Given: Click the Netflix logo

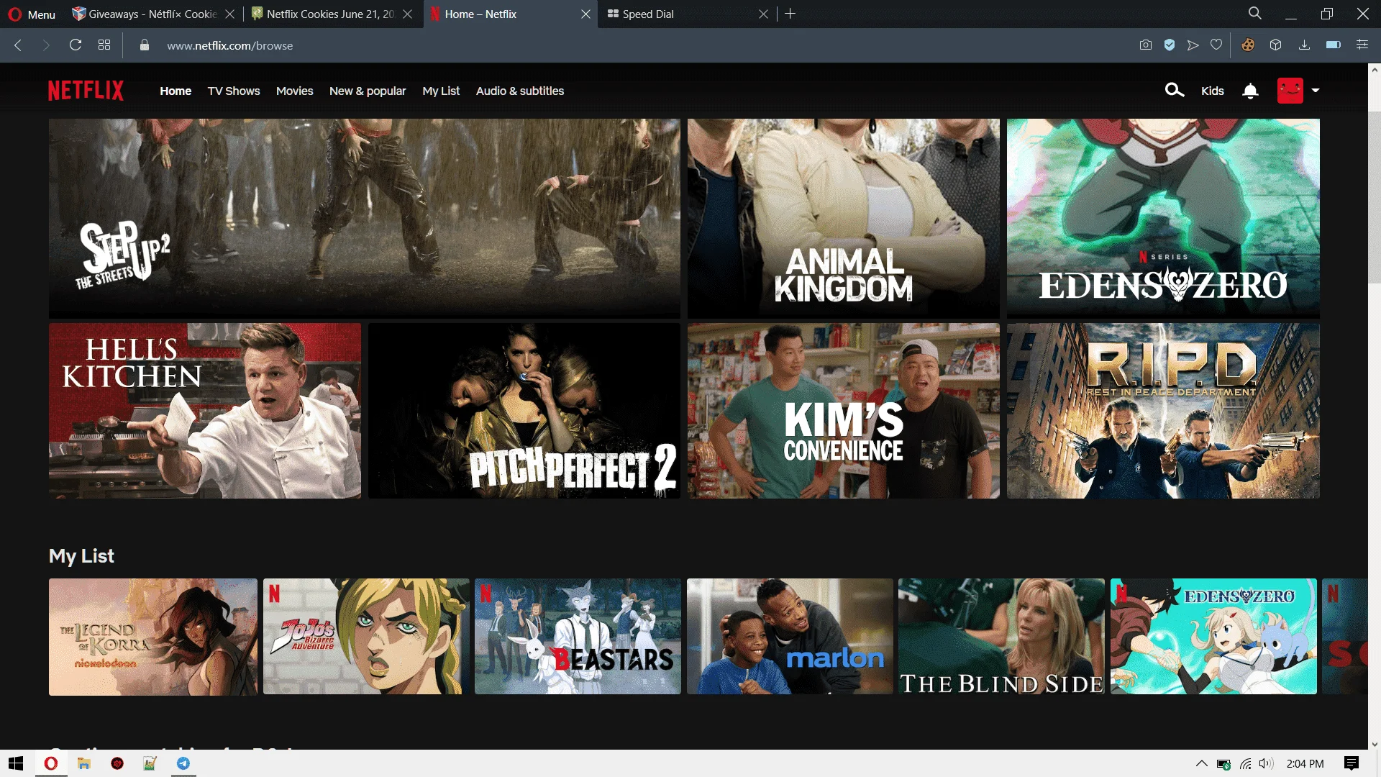Looking at the screenshot, I should [x=86, y=91].
